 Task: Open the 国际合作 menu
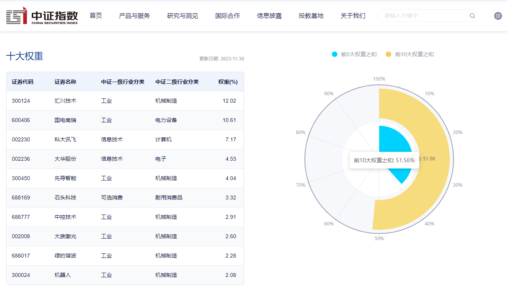click(x=227, y=16)
